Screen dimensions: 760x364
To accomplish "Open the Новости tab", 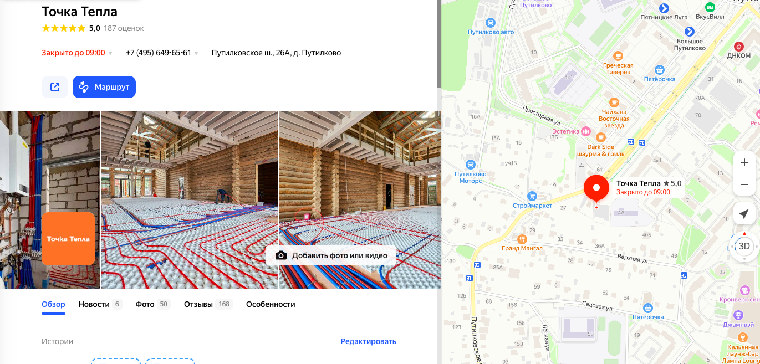I will 100,304.
